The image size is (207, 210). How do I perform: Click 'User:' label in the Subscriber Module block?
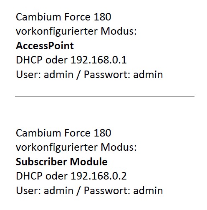[28, 191]
